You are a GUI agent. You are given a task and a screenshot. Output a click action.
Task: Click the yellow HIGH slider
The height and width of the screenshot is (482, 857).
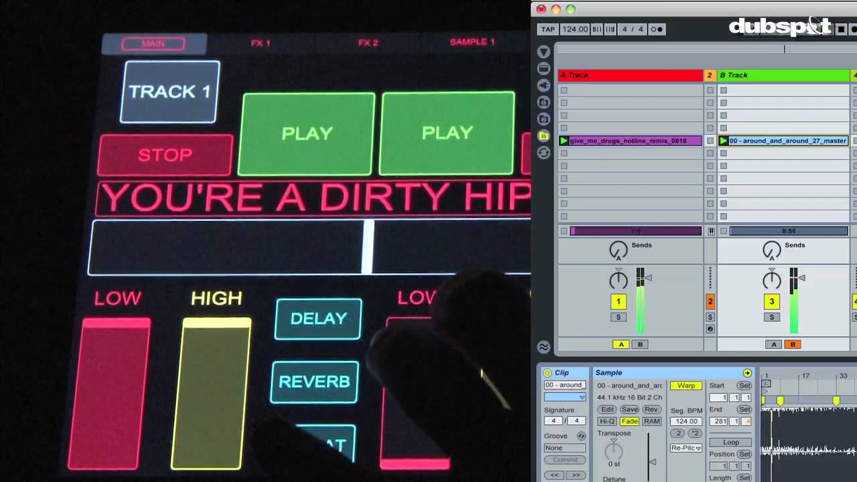212,394
